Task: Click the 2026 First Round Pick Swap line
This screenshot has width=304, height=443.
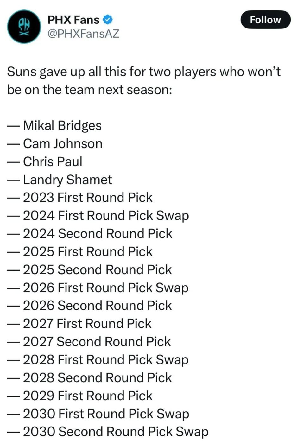Action: point(105,288)
